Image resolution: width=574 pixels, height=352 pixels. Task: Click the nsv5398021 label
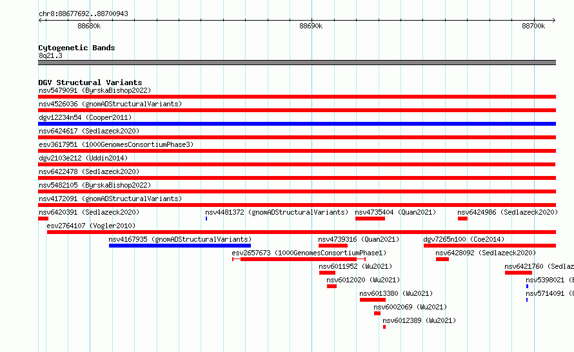click(549, 280)
